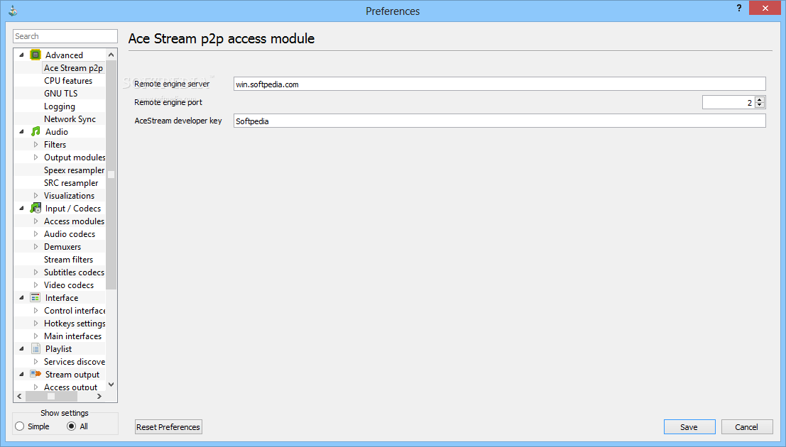Viewport: 786px width, 447px height.
Task: Collapse the Advanced tree section
Action: (21, 55)
